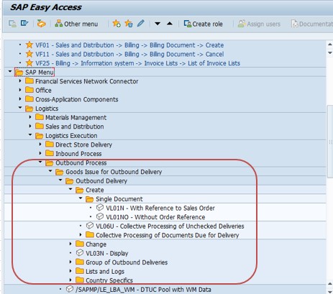Select the Materials Management label
This screenshot has width=333, height=294.
[76, 118]
